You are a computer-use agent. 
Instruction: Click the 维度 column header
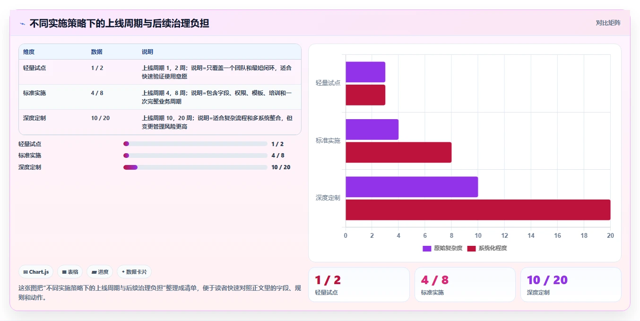click(x=29, y=52)
